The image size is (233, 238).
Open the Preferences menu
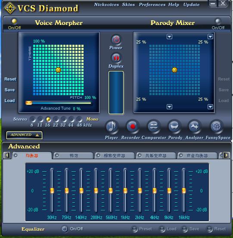point(152,5)
